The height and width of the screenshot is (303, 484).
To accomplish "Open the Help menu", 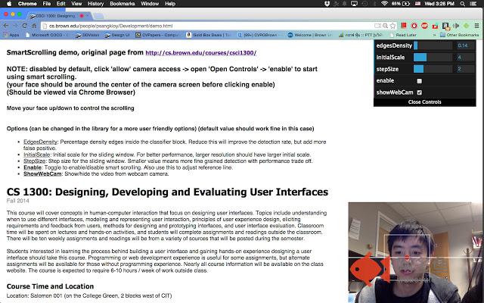I will 170,4.
